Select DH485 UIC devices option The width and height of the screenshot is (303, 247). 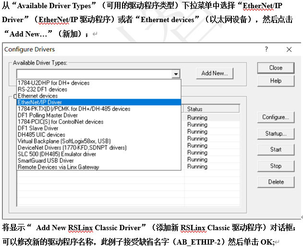(99, 135)
